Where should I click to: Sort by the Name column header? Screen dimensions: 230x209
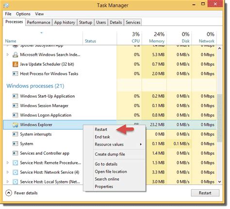pyautogui.click(x=43, y=38)
